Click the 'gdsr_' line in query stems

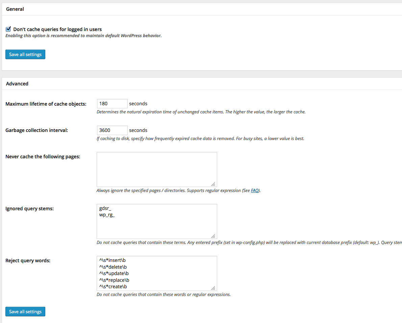click(x=105, y=208)
